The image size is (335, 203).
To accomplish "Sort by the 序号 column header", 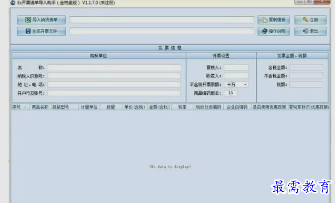I will click(20, 107).
